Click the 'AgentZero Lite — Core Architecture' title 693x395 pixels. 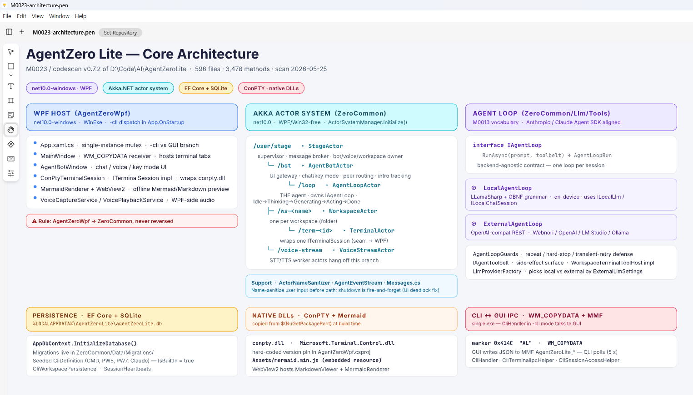click(142, 54)
